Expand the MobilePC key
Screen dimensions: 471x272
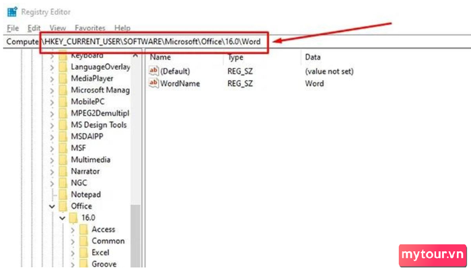[52, 102]
